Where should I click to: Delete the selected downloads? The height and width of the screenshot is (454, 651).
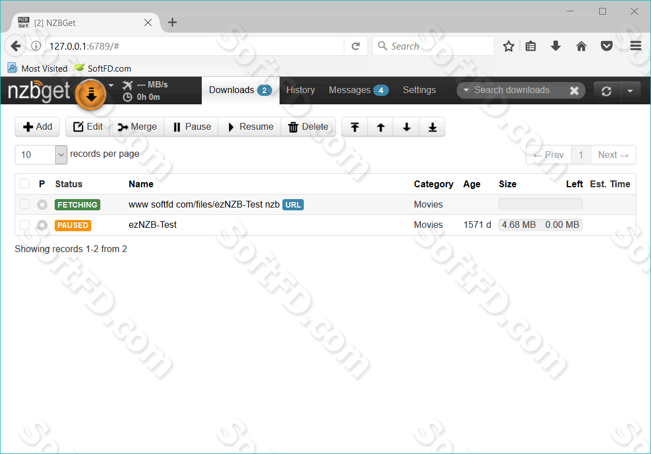point(308,127)
